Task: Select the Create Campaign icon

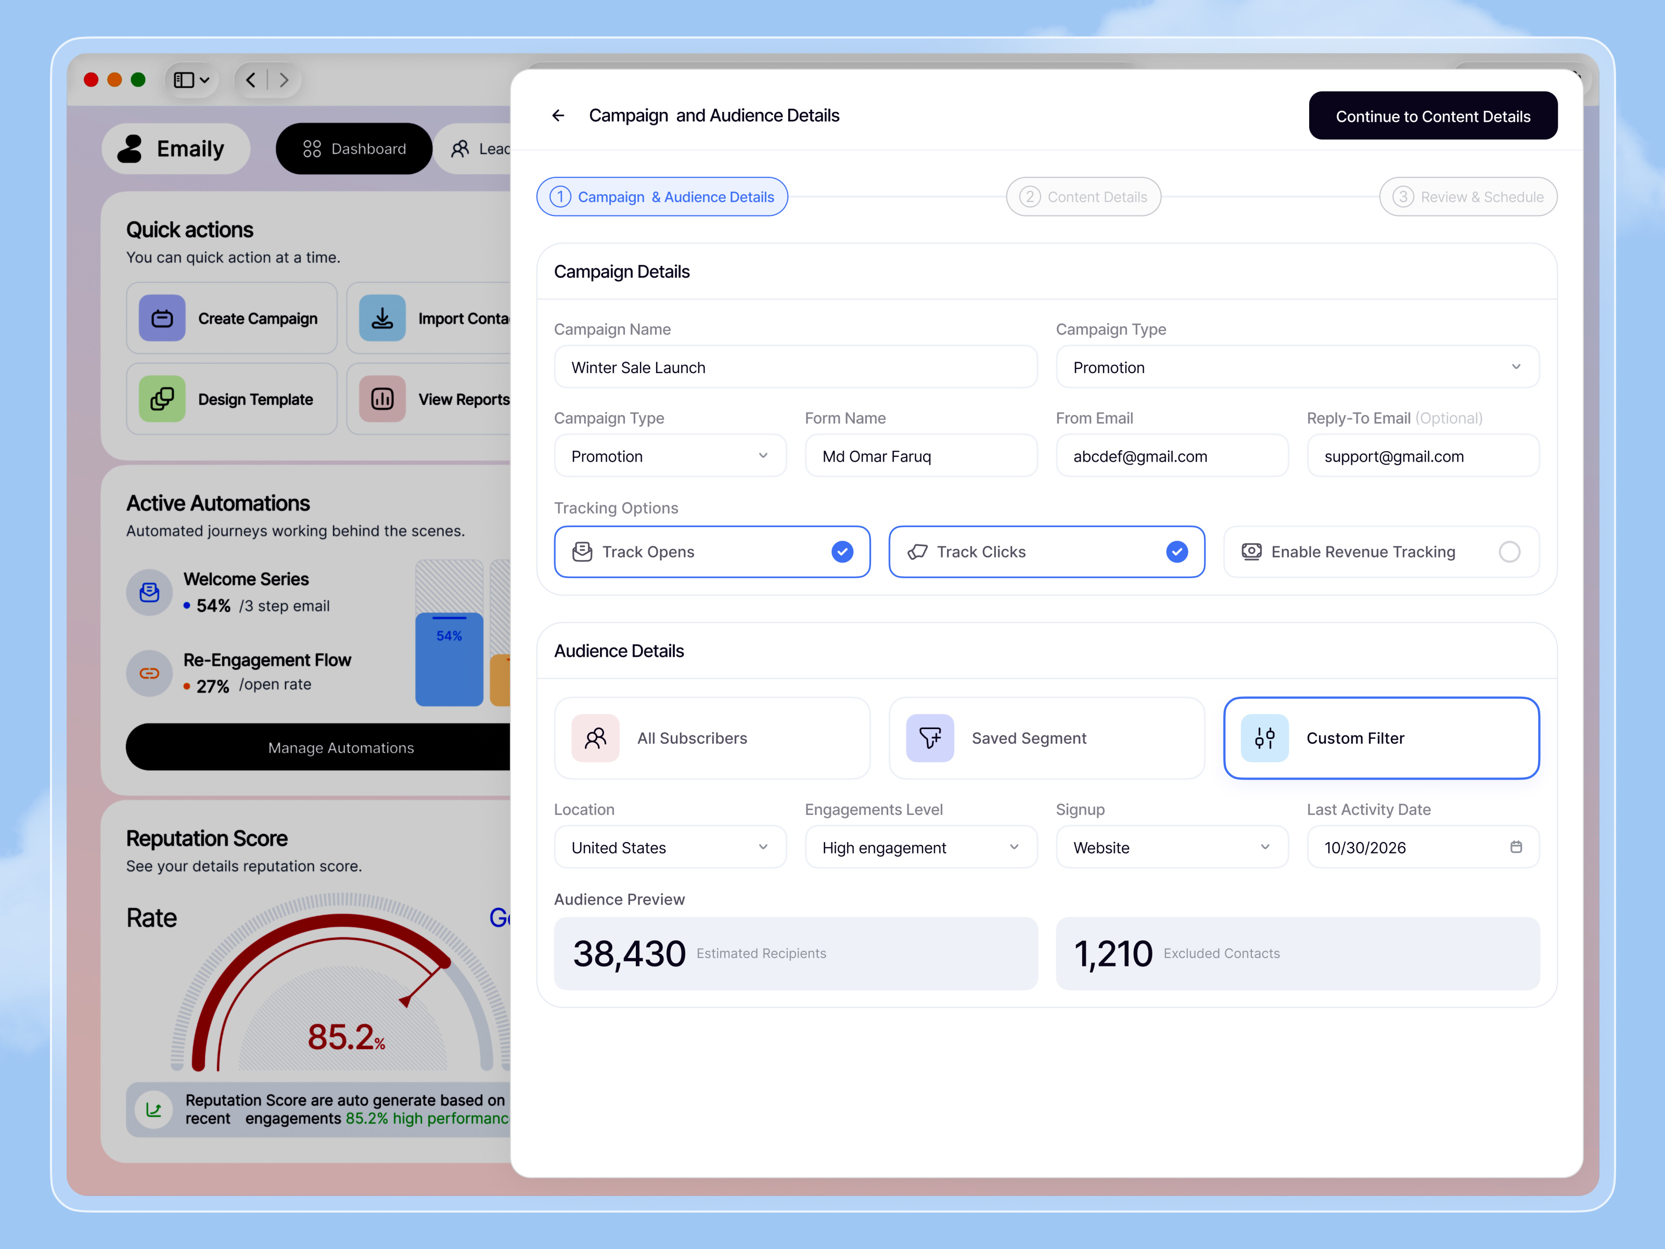Action: point(161,318)
